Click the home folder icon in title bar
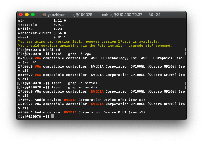203x142 pixels. pyautogui.click(x=44, y=15)
